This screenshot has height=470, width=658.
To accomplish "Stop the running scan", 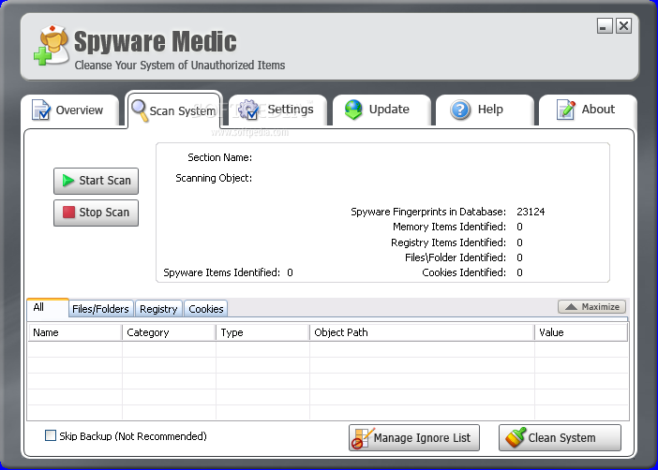I will pyautogui.click(x=97, y=213).
